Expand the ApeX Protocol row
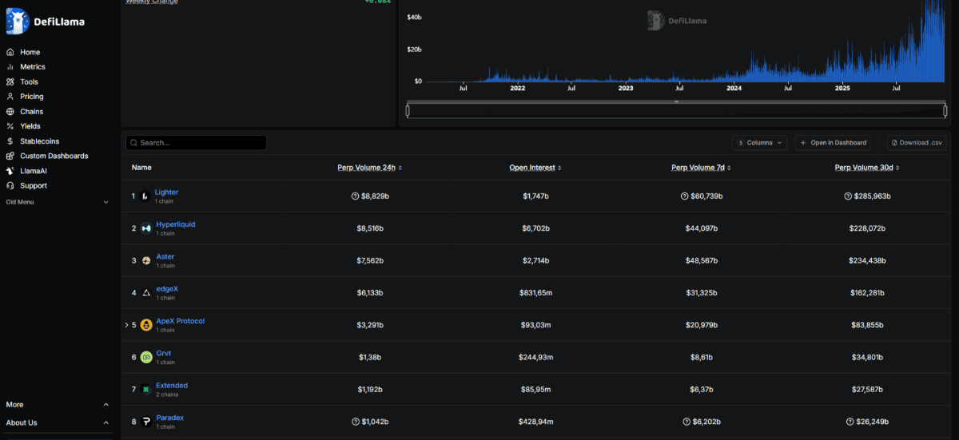Screen dimensions: 959x440 click(x=126, y=325)
